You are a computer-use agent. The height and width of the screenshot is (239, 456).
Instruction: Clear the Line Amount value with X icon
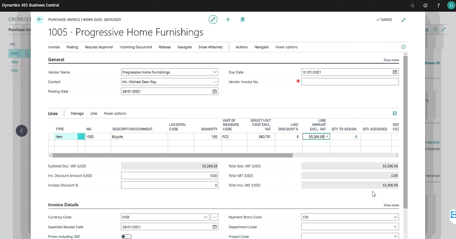pyautogui.click(x=327, y=137)
